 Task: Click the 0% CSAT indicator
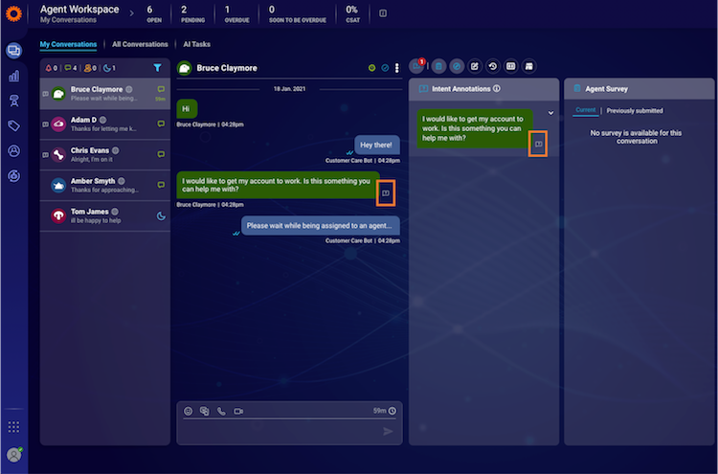tap(352, 13)
